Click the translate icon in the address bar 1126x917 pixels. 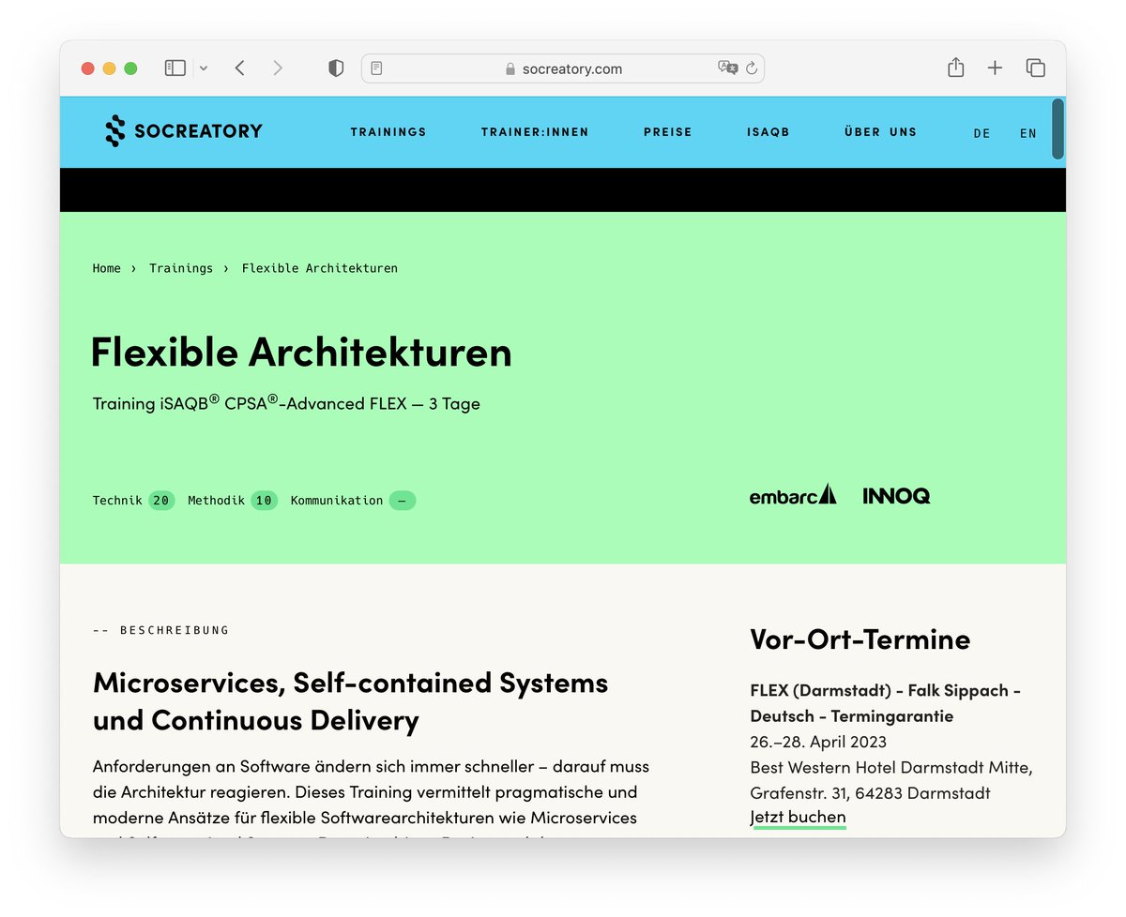point(727,68)
